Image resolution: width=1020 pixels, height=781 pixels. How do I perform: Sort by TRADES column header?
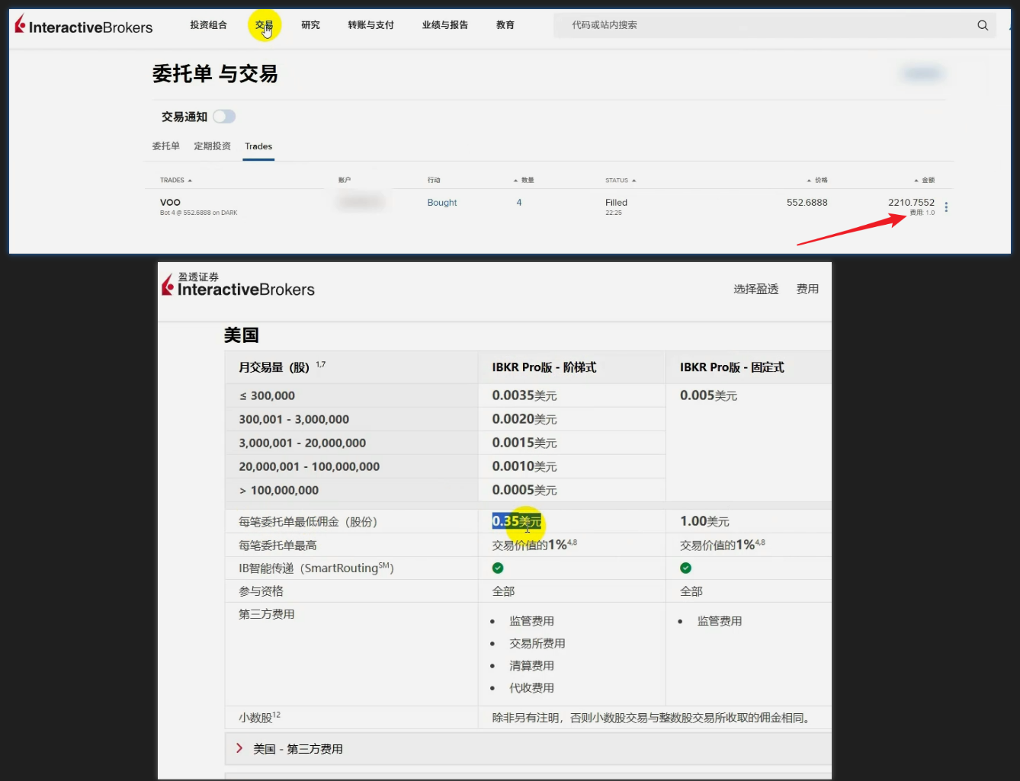pyautogui.click(x=175, y=181)
